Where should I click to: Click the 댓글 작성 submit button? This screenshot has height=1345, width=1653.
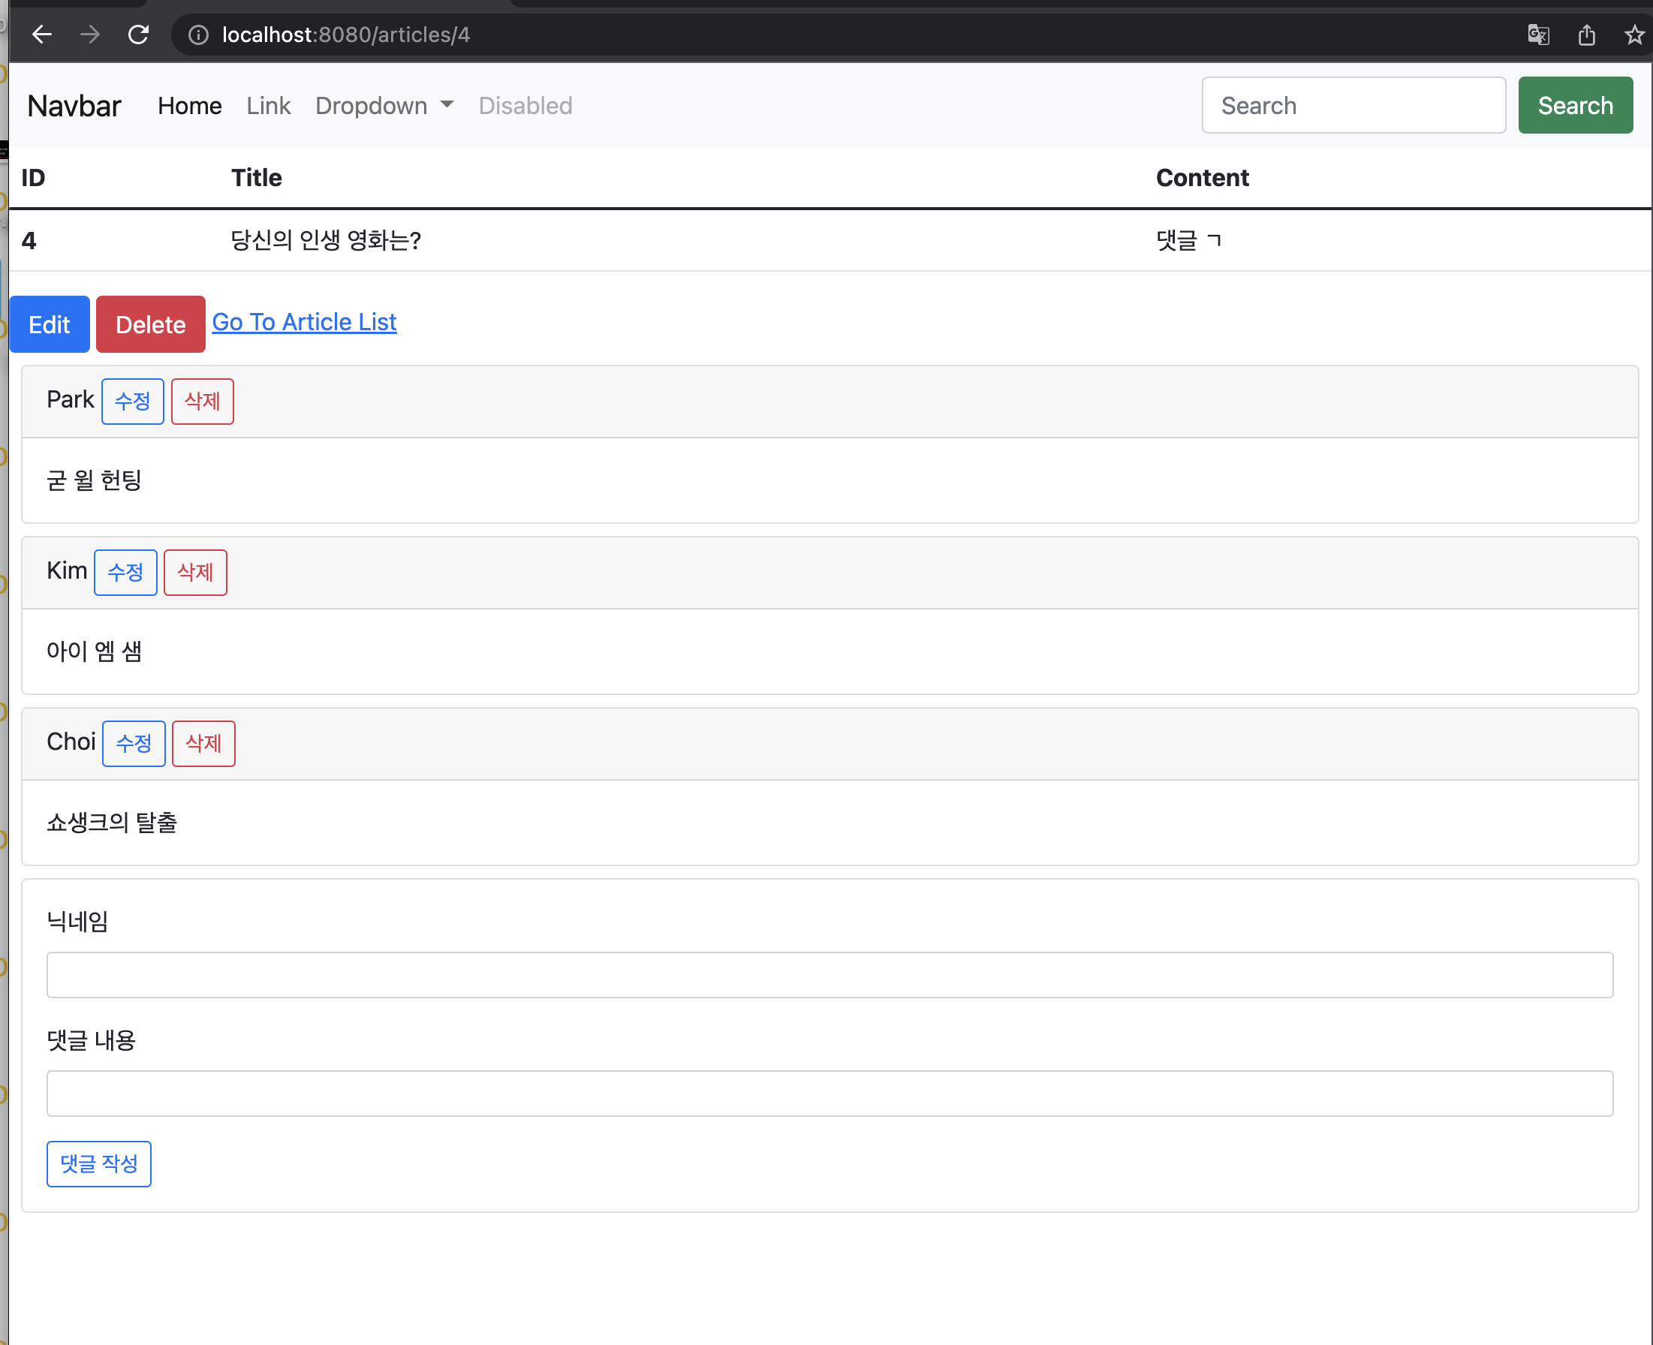coord(98,1163)
